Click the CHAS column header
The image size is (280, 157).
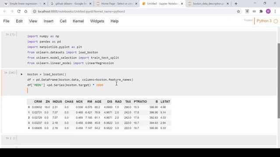tap(69, 102)
